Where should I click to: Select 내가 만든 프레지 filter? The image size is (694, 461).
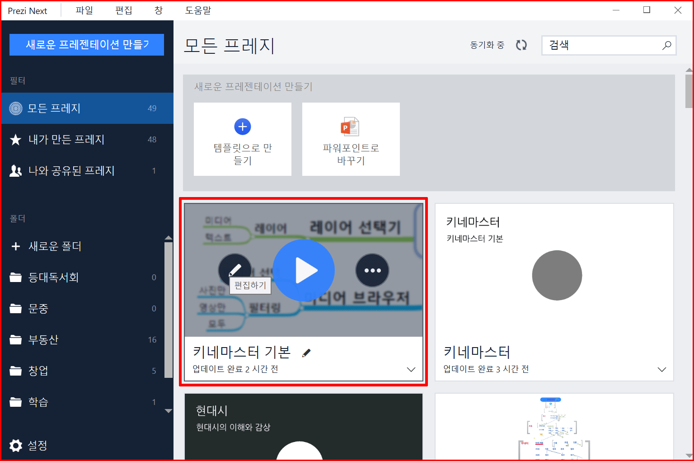(88, 139)
